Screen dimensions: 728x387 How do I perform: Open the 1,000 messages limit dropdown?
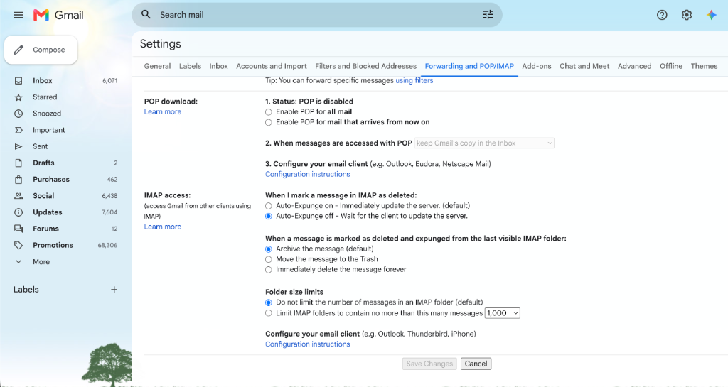coord(503,313)
